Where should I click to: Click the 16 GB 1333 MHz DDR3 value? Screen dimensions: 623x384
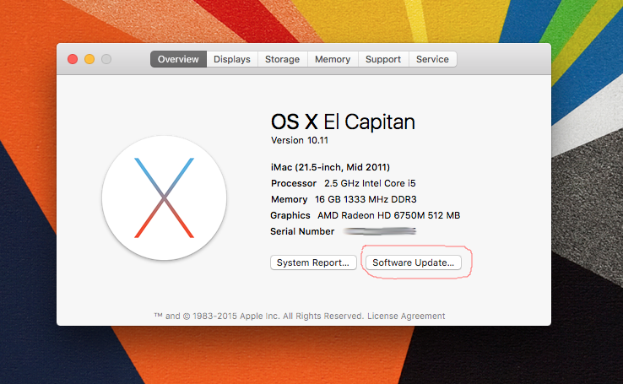366,199
